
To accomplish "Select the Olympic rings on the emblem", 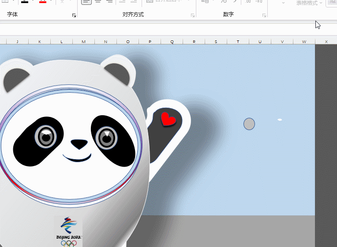I will point(68,243).
